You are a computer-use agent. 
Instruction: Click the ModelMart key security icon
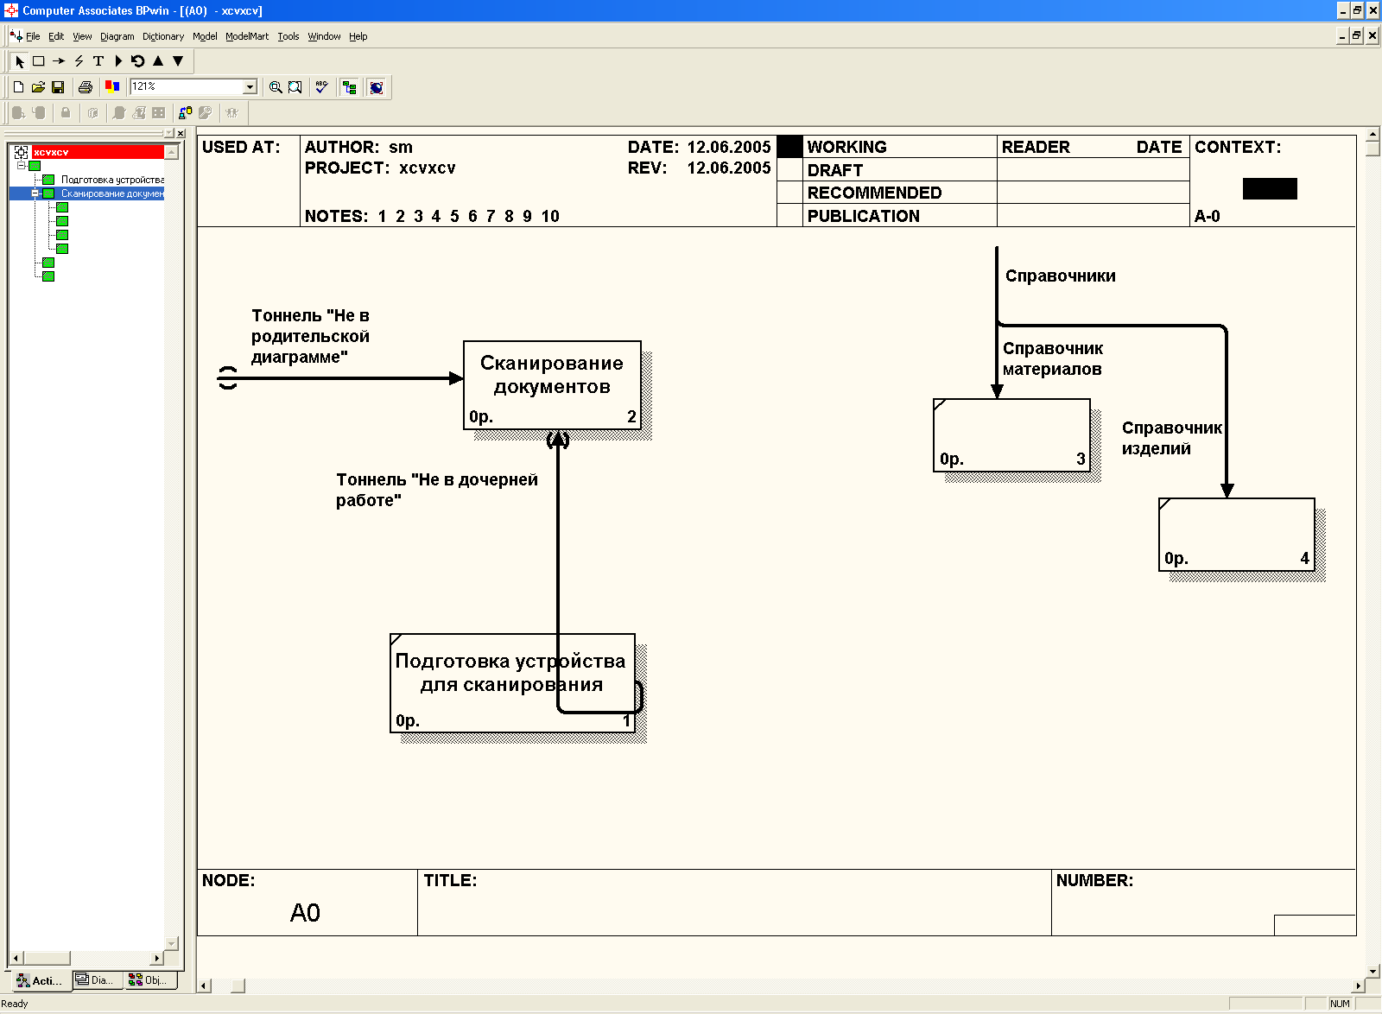[205, 113]
